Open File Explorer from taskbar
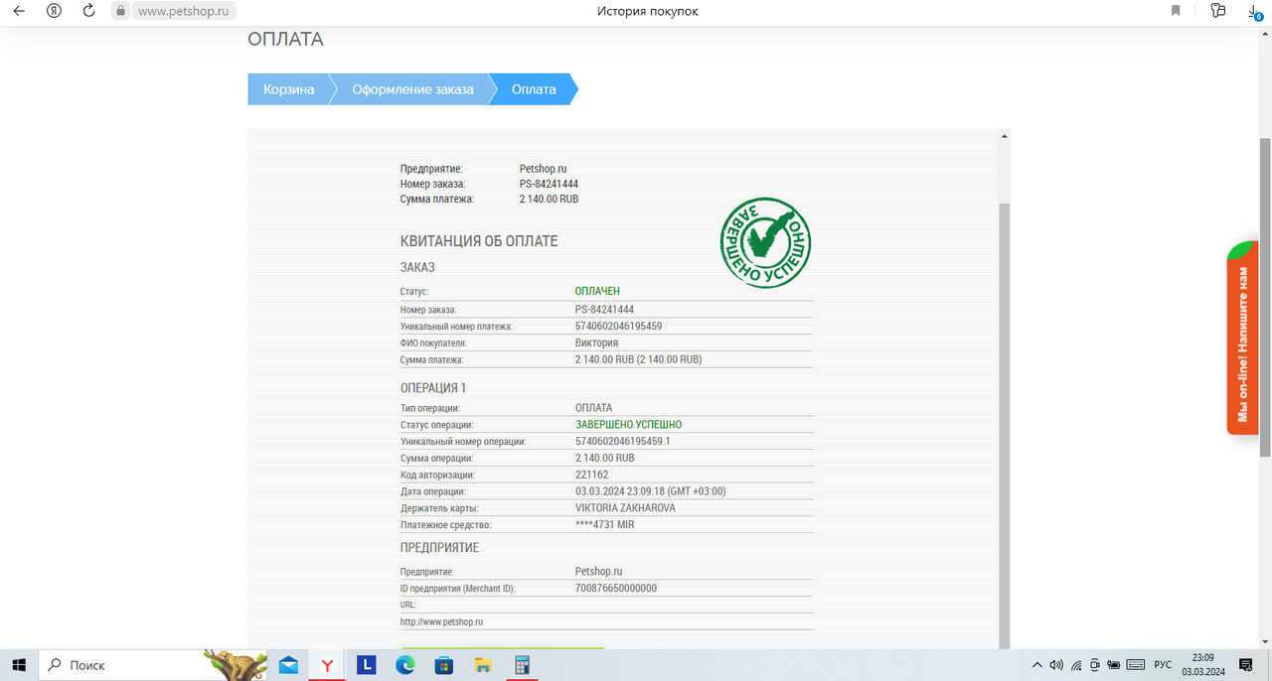 [483, 665]
